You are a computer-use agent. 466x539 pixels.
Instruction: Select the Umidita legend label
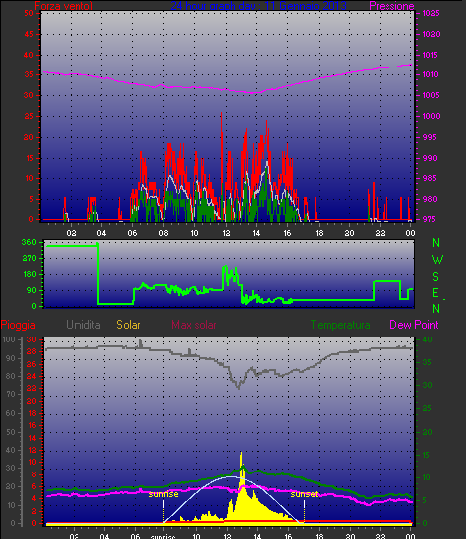pyautogui.click(x=82, y=325)
